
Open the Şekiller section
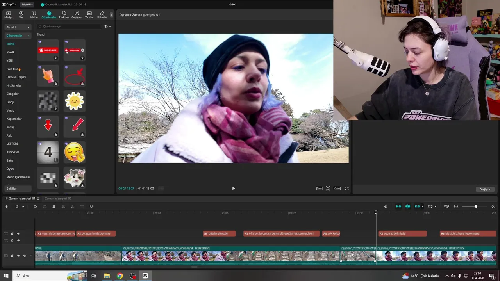pos(18,189)
